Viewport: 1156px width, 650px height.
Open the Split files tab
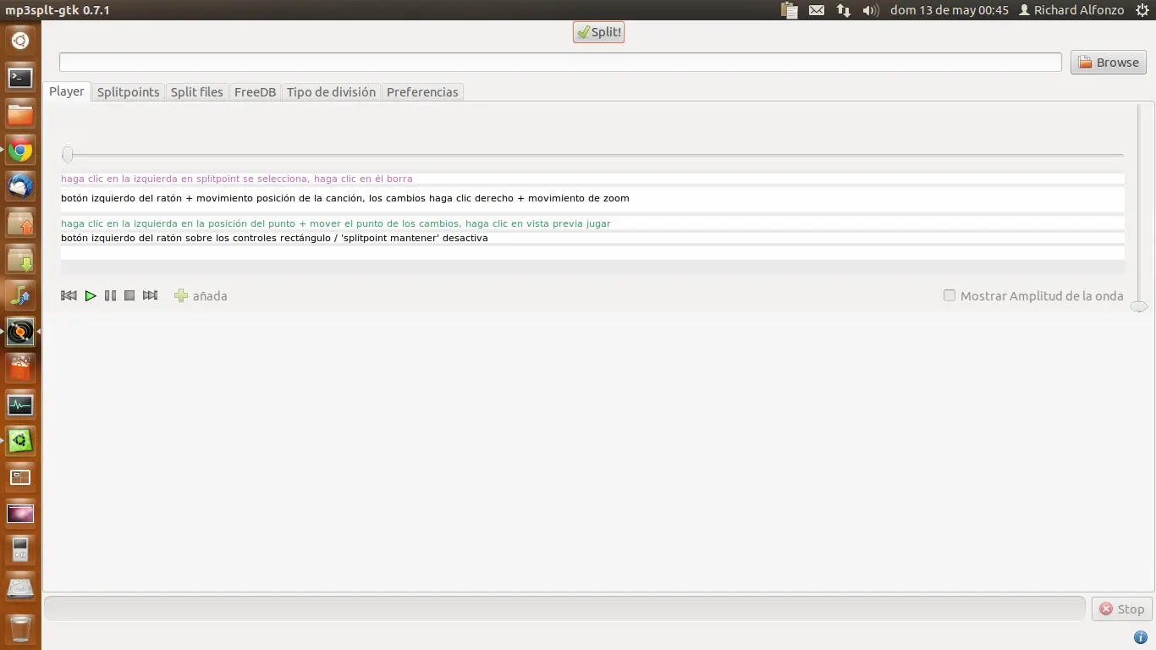tap(197, 92)
